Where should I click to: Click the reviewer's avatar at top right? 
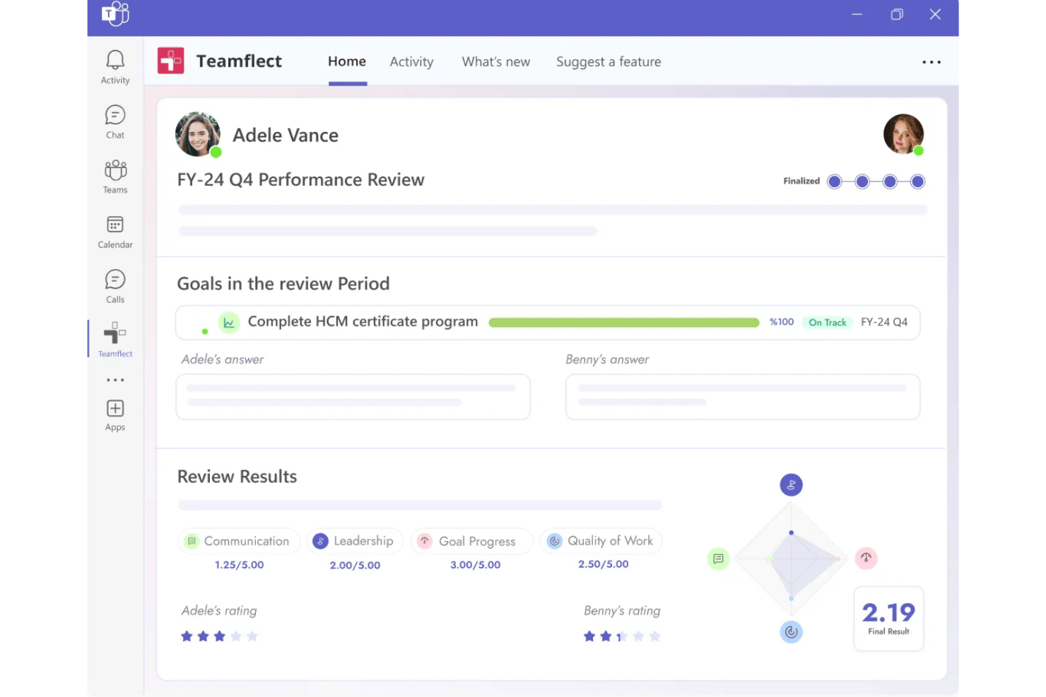click(903, 134)
